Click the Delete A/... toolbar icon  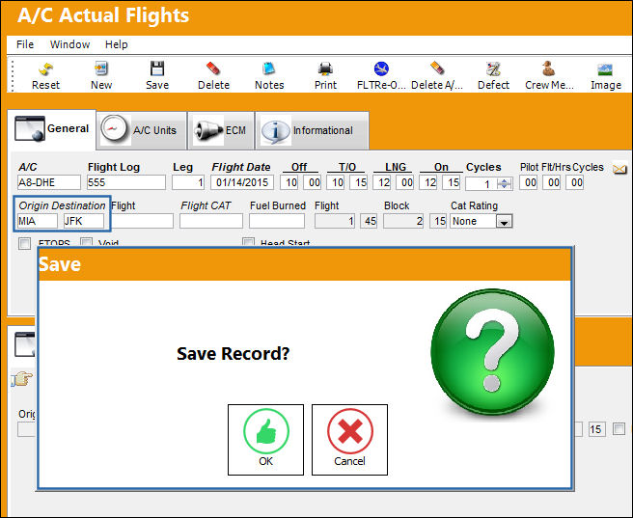click(437, 69)
